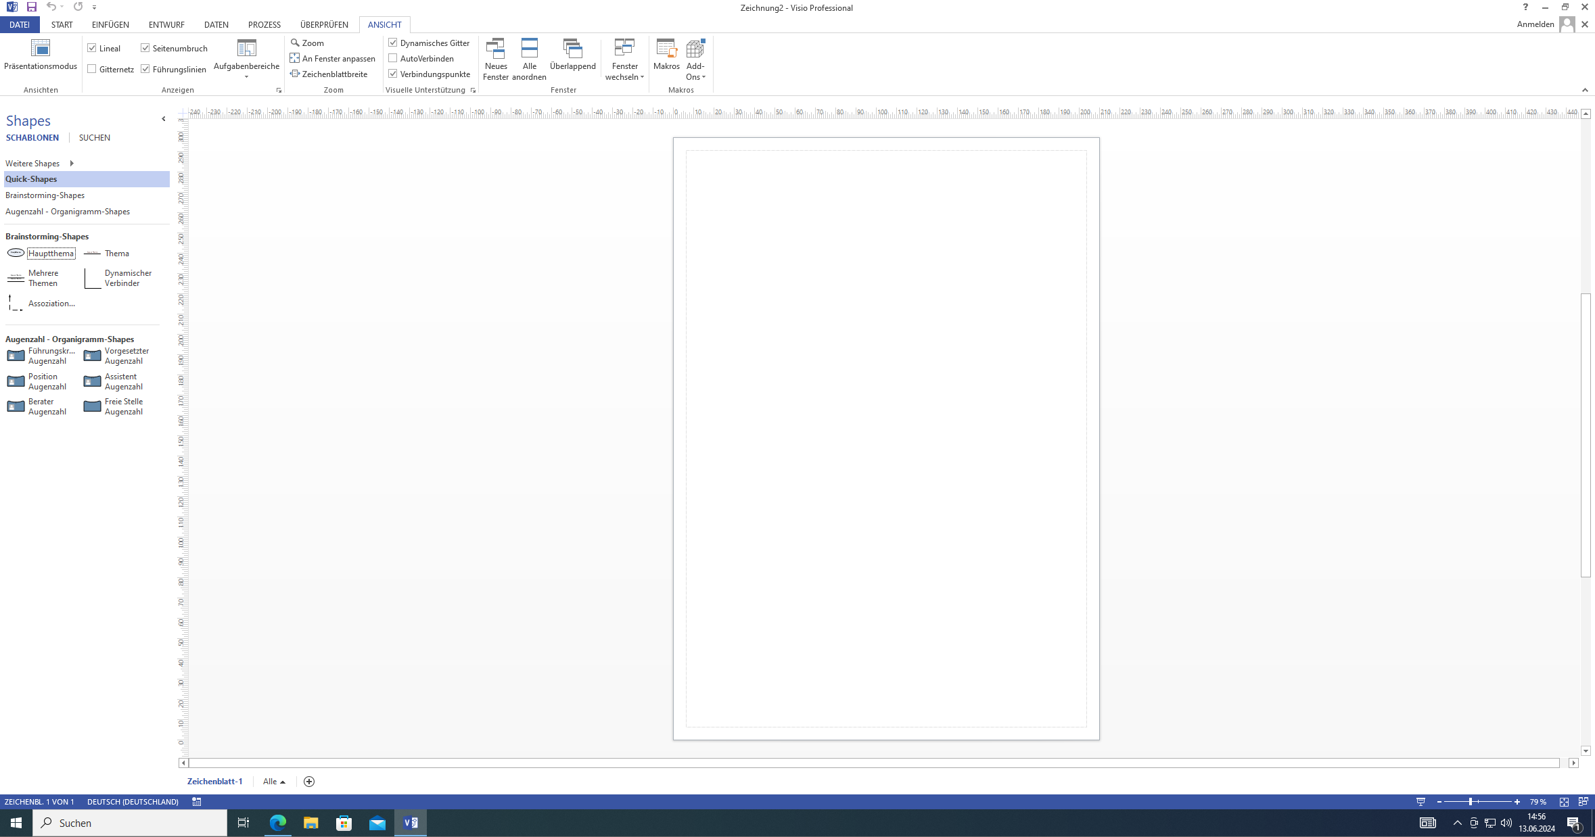Switch to the START tab
This screenshot has height=837, width=1595.
(x=62, y=24)
